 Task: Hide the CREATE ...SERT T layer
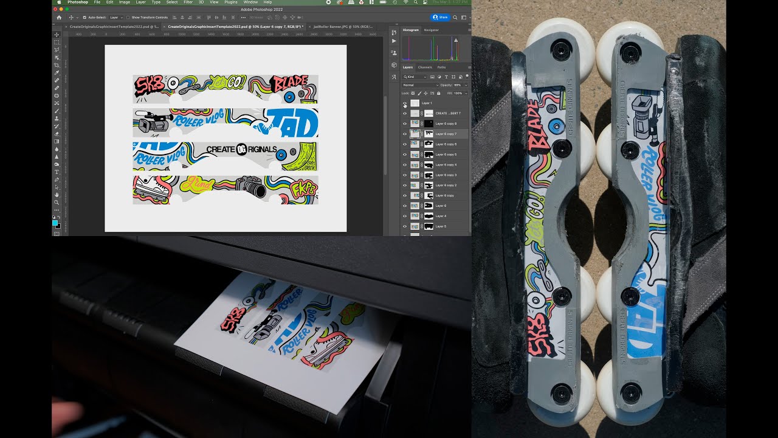click(x=405, y=113)
